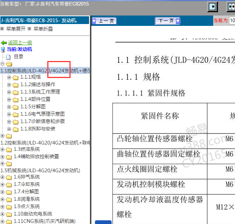Expand the 1.2控制系统 联电 node

pyautogui.click(x=2, y=136)
